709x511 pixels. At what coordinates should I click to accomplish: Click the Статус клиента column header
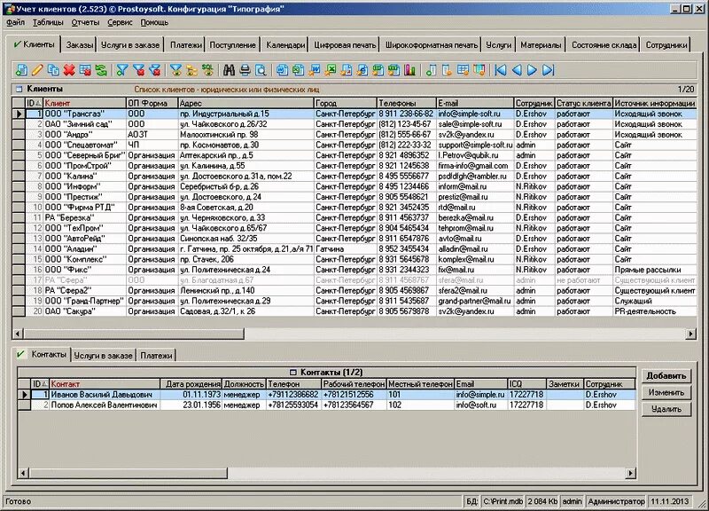[x=583, y=103]
